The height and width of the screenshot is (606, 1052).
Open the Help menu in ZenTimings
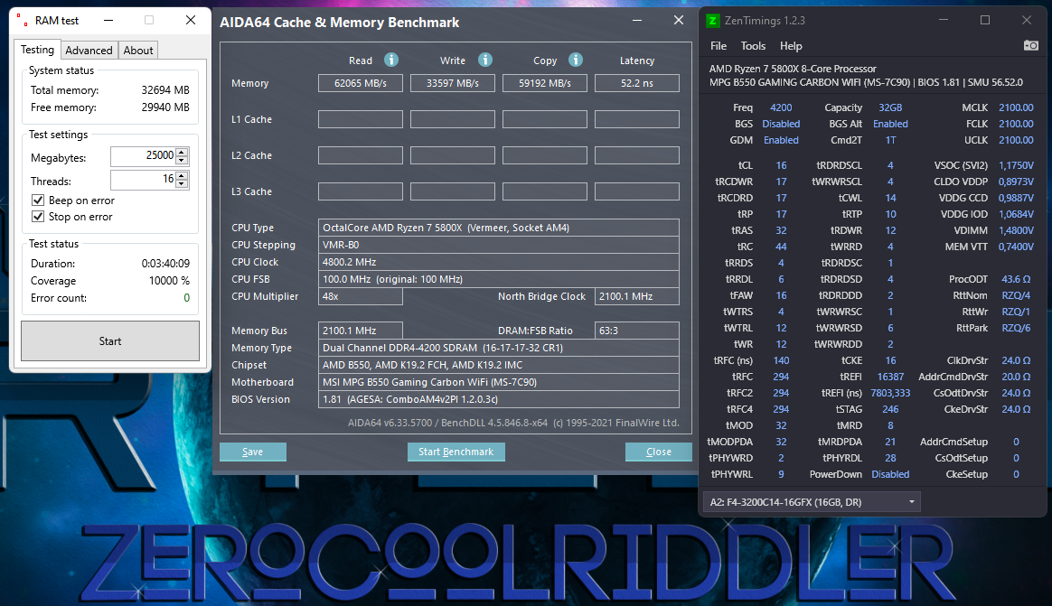click(791, 45)
